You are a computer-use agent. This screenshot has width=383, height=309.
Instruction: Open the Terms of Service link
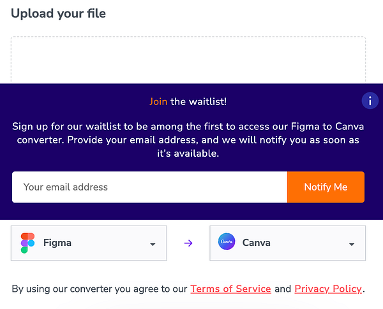[x=230, y=289]
